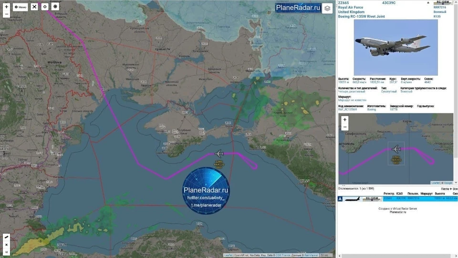
Task: Click the United Kingdom country text
Action: tap(351, 12)
